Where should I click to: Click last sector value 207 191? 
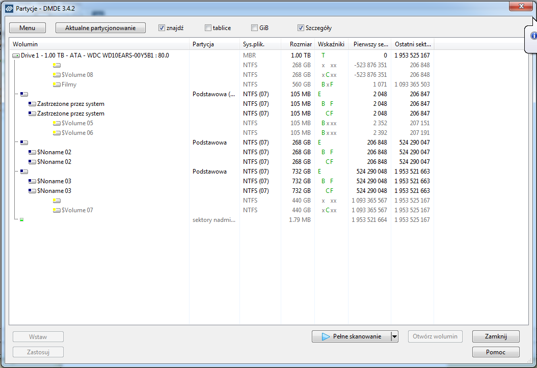tap(420, 133)
